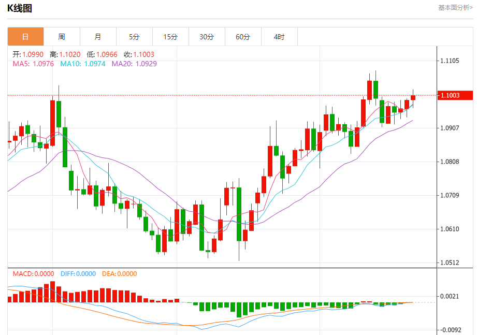Open the 30分 interval tab
Image resolution: width=477 pixels, height=335 pixels.
[x=207, y=37]
